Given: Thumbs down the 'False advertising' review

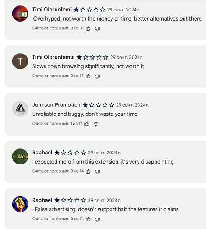Looking at the screenshot, I should (97, 219).
